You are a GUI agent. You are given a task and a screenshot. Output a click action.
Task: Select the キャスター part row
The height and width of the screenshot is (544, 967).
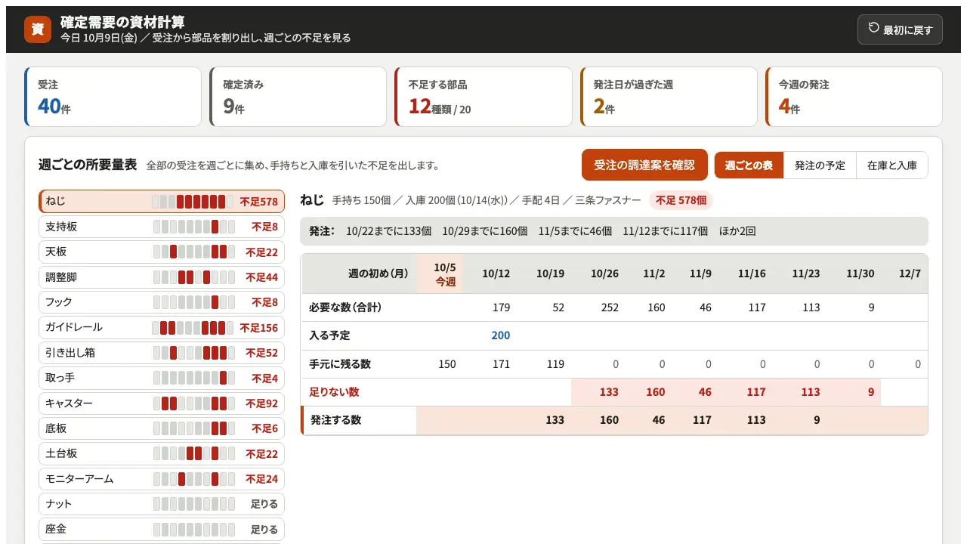click(162, 403)
